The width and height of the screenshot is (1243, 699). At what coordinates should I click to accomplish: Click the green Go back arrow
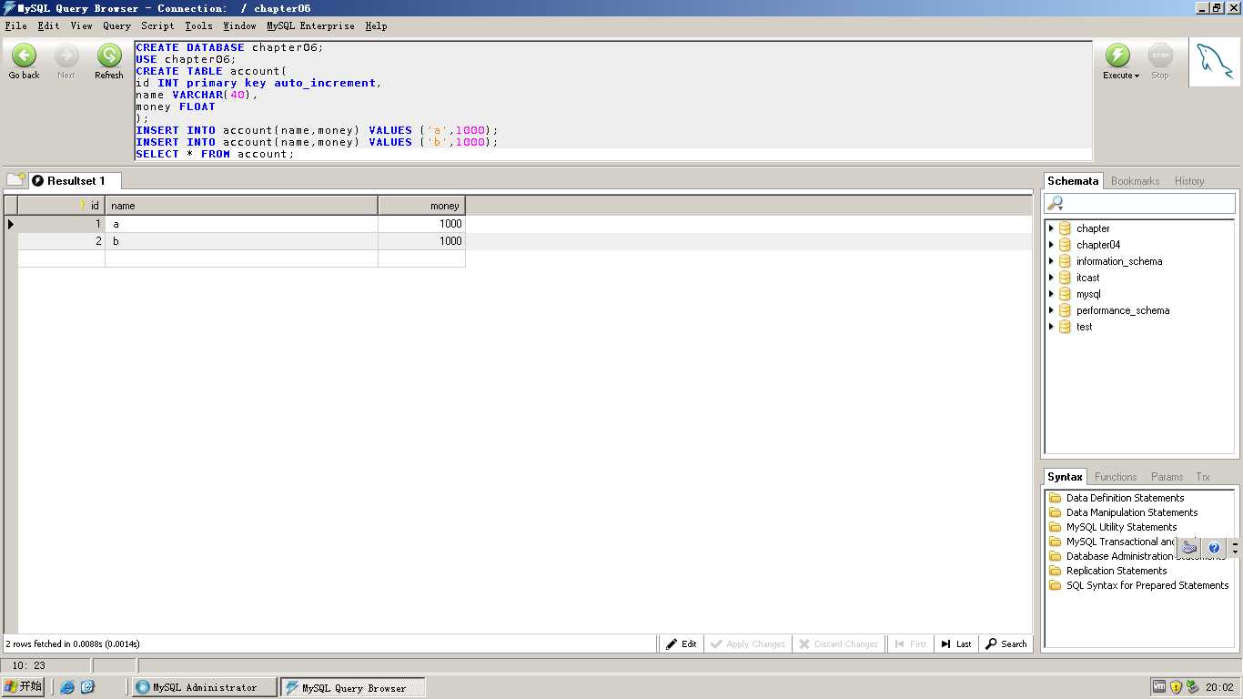click(x=24, y=56)
